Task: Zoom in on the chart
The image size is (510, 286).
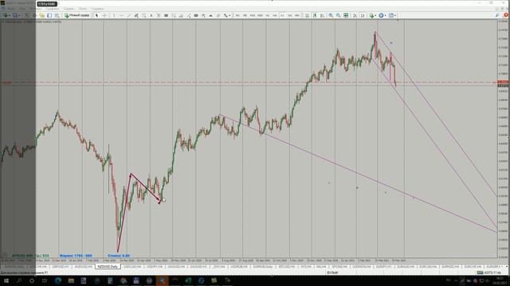Action: (331, 15)
